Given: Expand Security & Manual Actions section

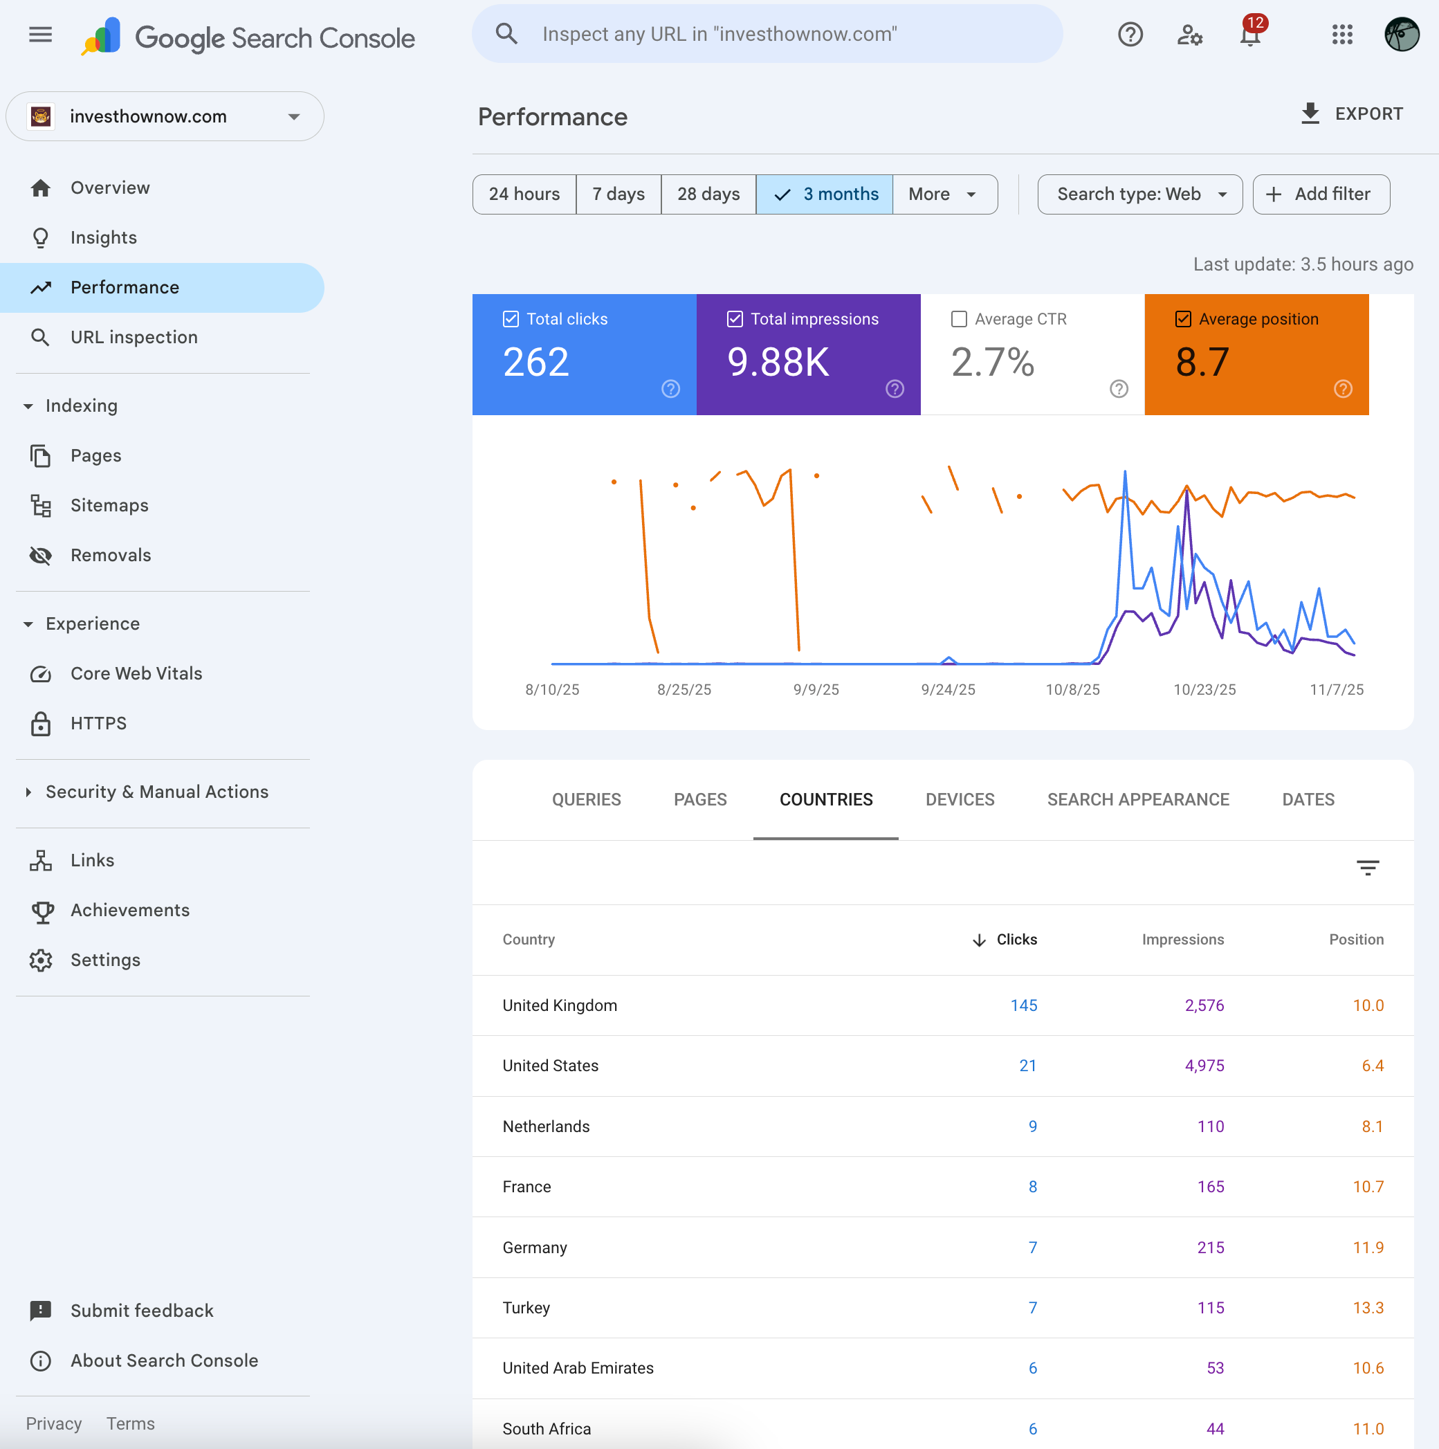Looking at the screenshot, I should pyautogui.click(x=157, y=792).
